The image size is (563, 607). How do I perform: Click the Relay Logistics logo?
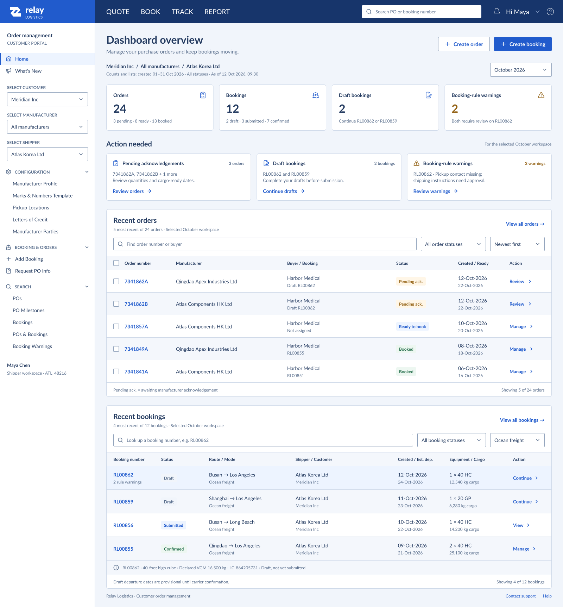coord(27,12)
